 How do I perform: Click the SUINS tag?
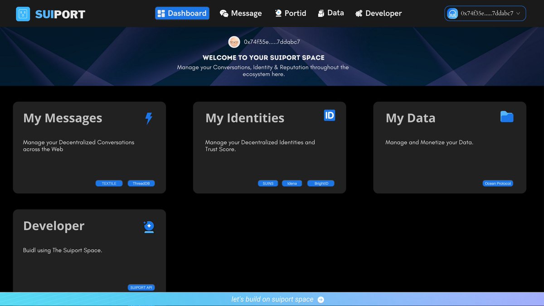[268, 184]
